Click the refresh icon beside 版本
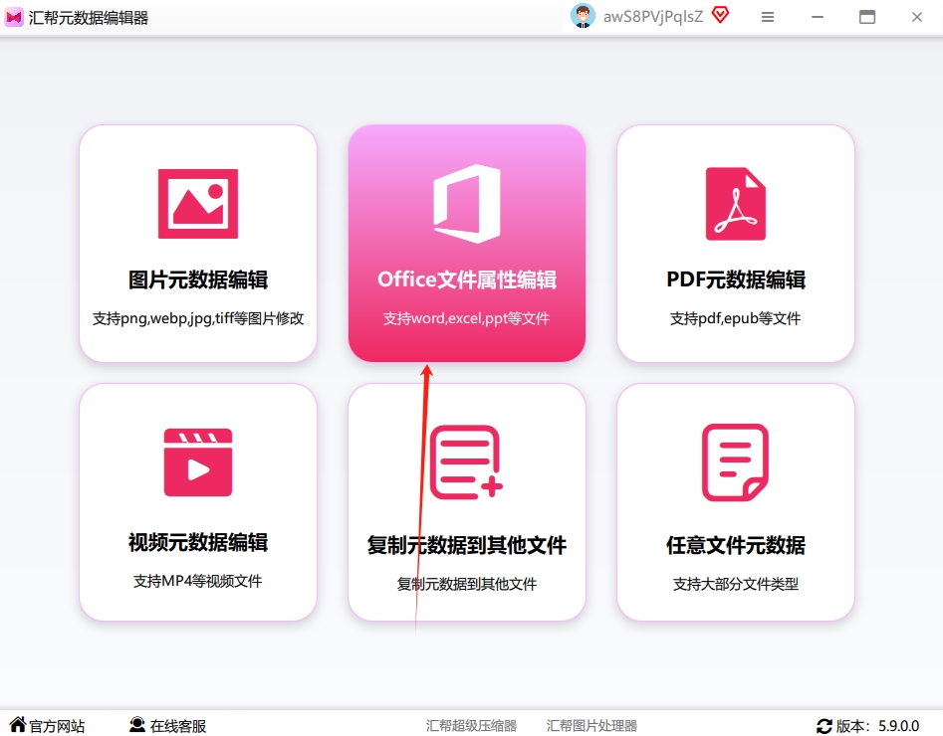Screen dimensions: 943x736 pyautogui.click(x=824, y=726)
